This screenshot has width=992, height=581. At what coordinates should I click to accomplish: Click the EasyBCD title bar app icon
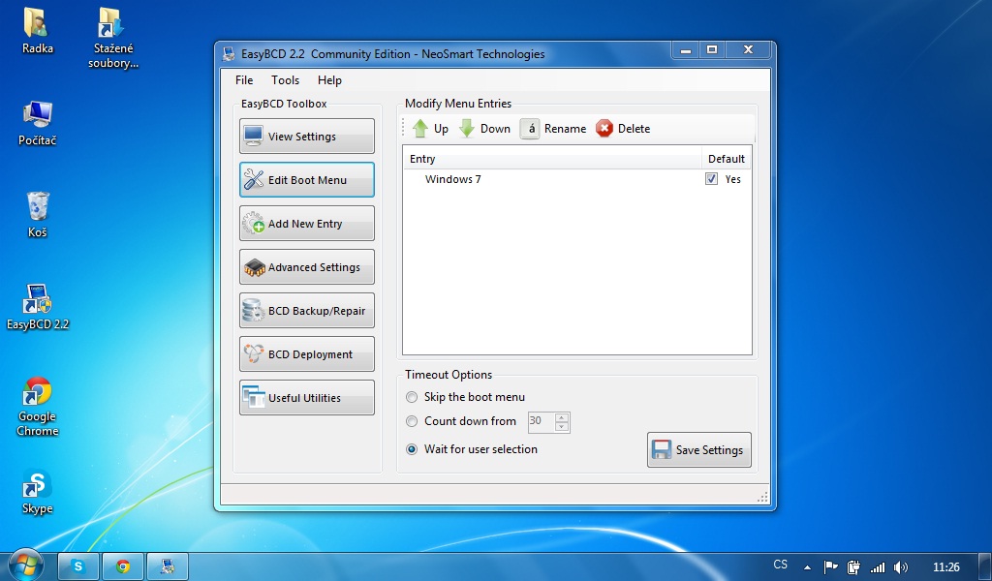coord(229,54)
